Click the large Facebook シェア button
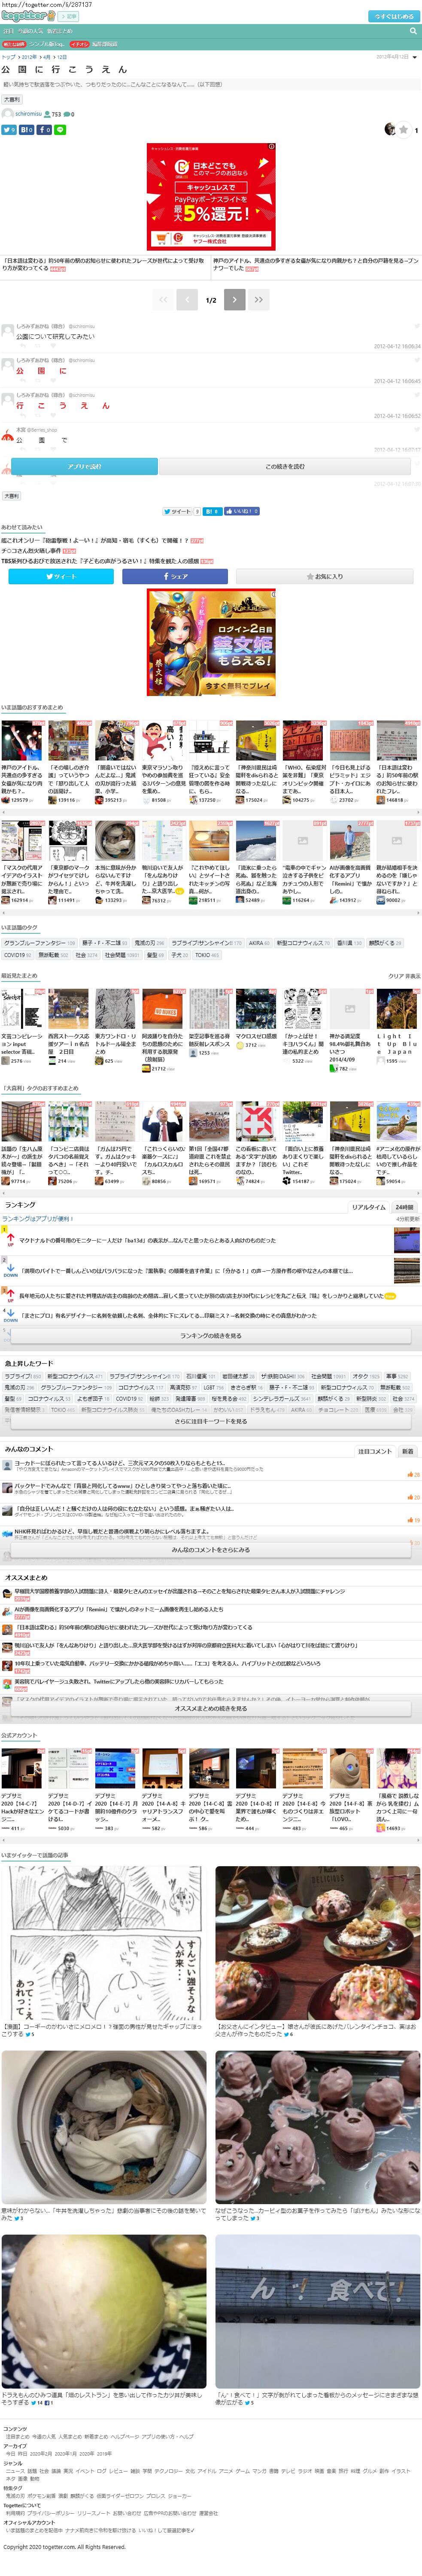Screen dimensions: 422x2576 (x=175, y=576)
